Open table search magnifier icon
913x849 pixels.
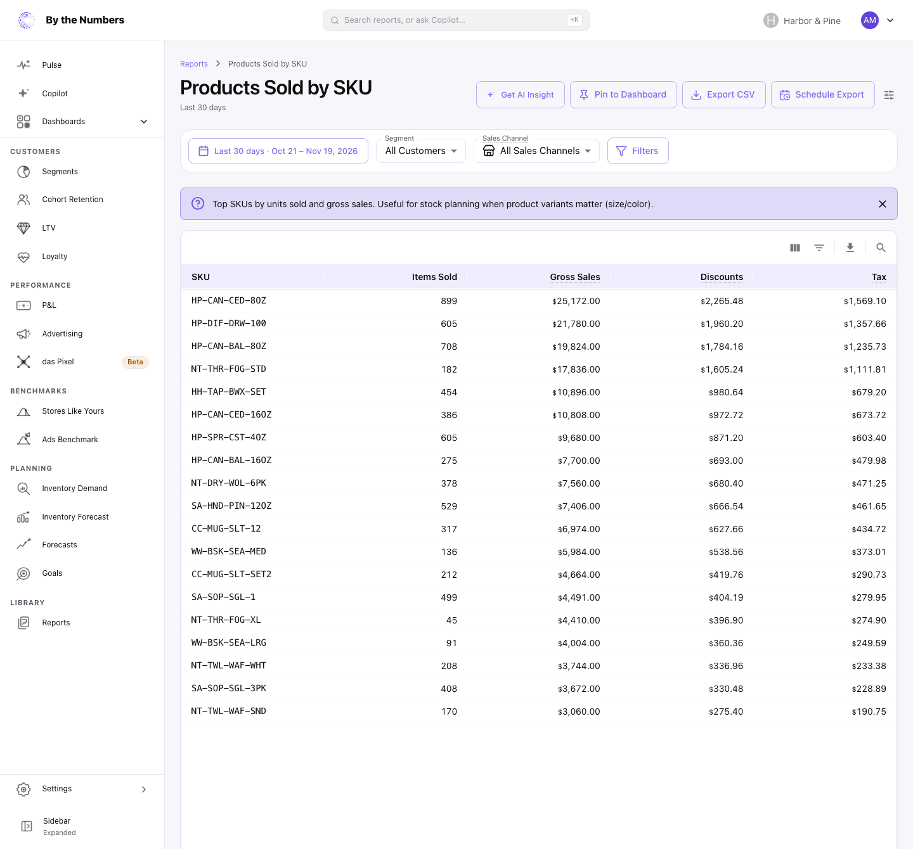point(881,248)
